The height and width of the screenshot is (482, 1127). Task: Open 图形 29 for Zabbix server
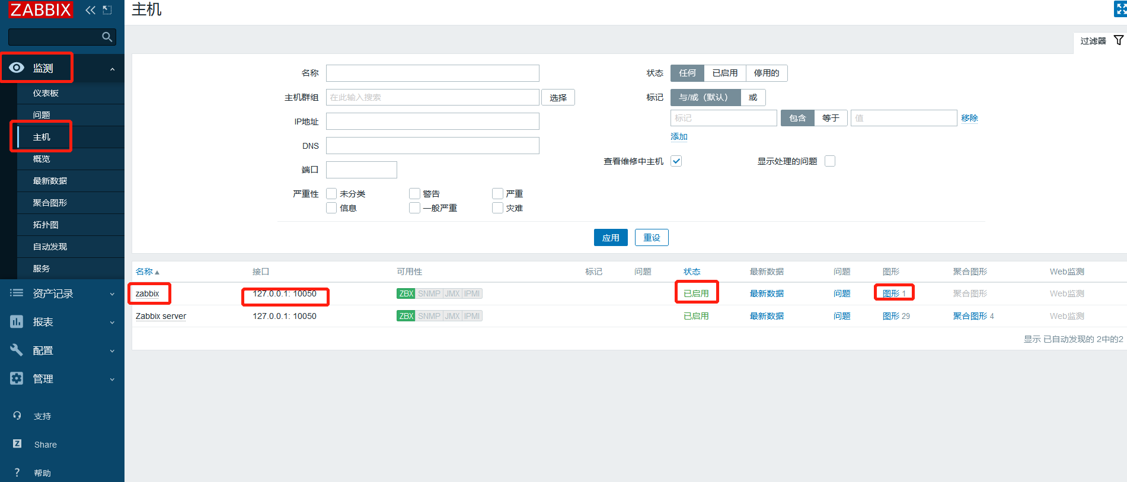(896, 316)
